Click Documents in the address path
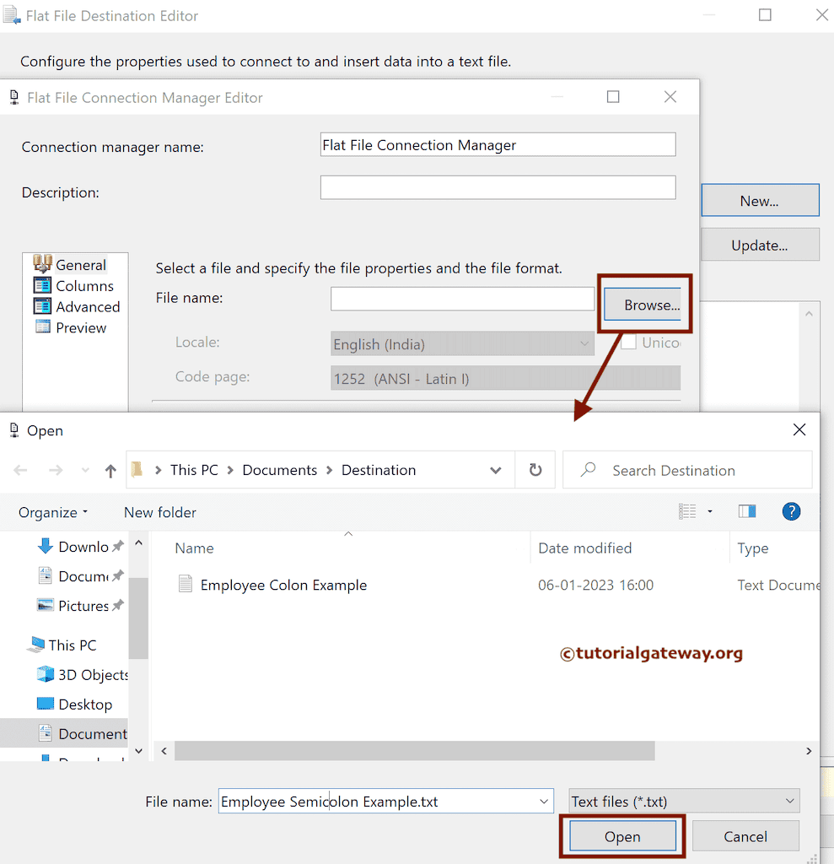 [280, 470]
